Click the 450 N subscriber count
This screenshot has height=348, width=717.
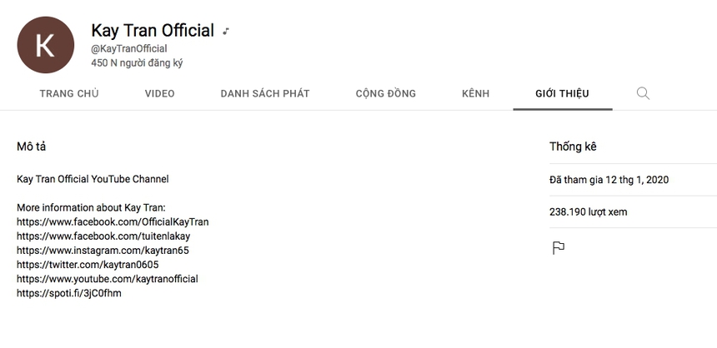click(x=137, y=63)
